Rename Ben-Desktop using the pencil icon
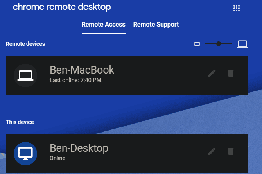This screenshot has width=262, height=174. tap(212, 151)
